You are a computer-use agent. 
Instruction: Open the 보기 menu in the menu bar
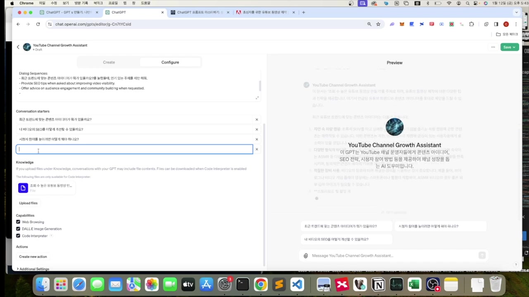(x=66, y=3)
